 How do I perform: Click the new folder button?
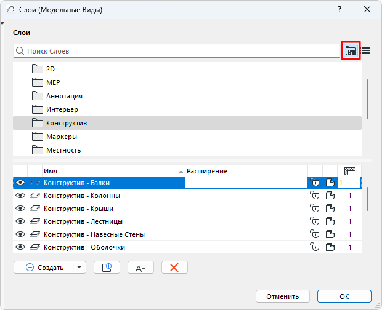107,268
